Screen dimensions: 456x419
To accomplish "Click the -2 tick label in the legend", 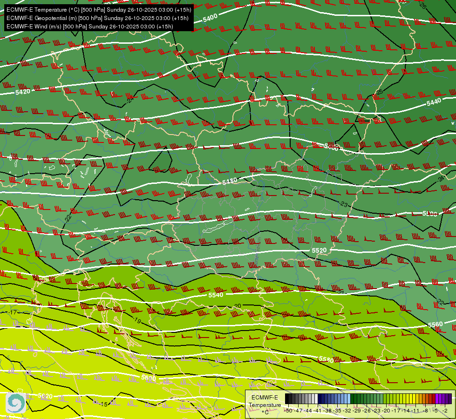I will [x=445, y=411].
